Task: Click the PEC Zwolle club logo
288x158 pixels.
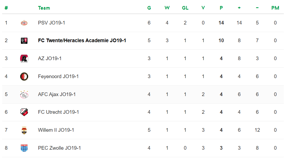Action: 24,148
